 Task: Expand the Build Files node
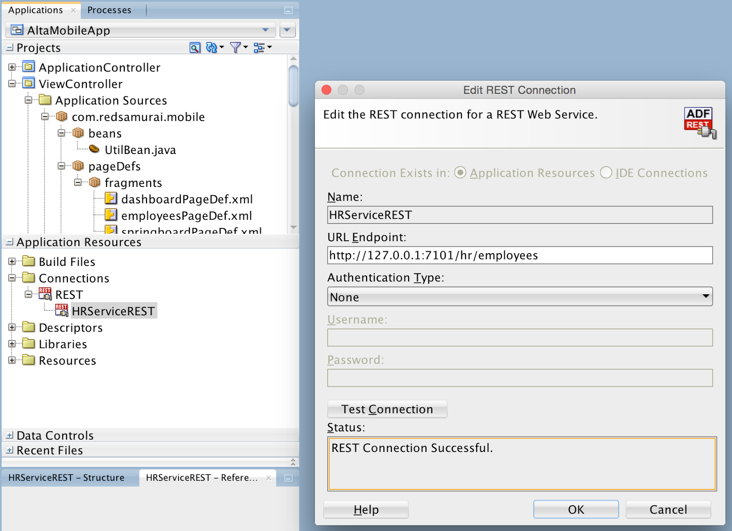coord(12,261)
